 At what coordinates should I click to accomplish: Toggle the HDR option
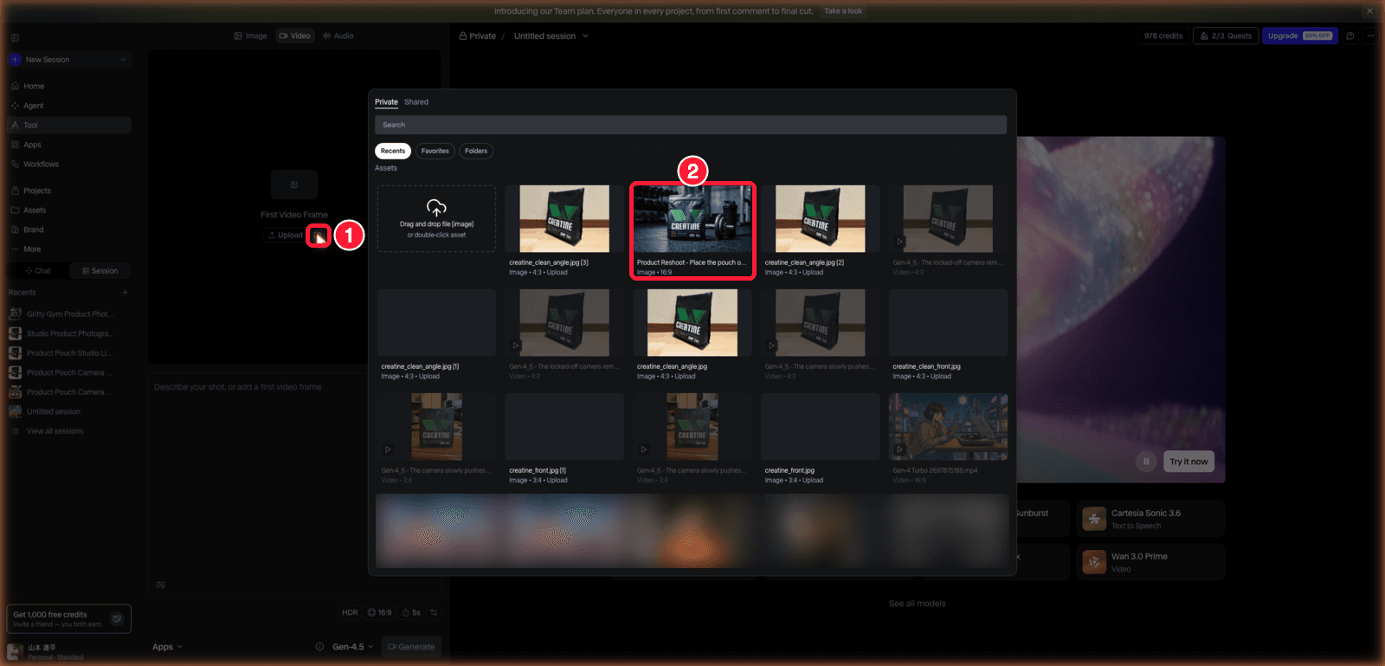(x=350, y=612)
